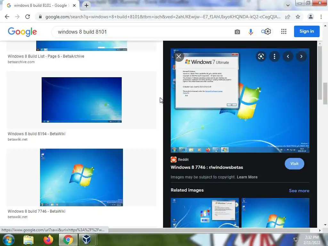328x246 pixels.
Task: Show the next image in preview
Action: [x=301, y=56]
